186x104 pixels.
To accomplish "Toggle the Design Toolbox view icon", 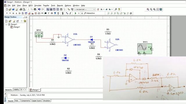I will click(48, 9).
